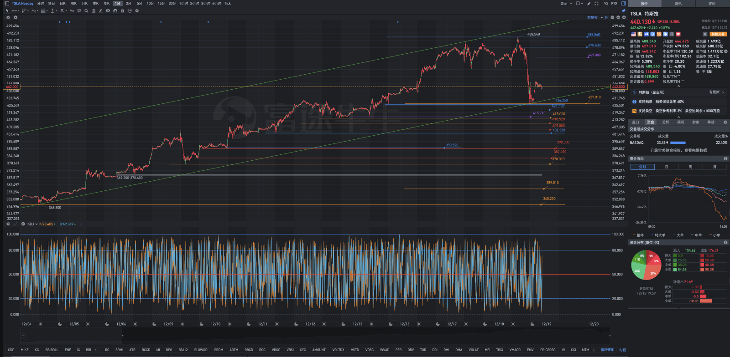
Task: Click the chart zoom-in plus icon
Action: pyautogui.click(x=624, y=17)
